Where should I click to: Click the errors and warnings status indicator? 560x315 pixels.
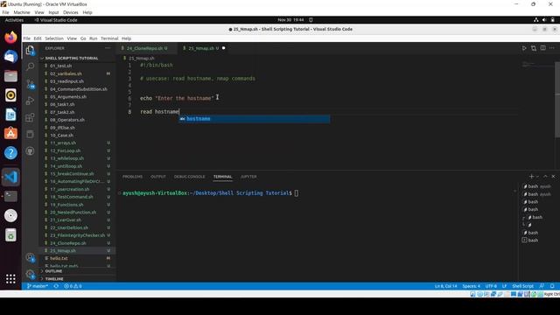tap(73, 286)
